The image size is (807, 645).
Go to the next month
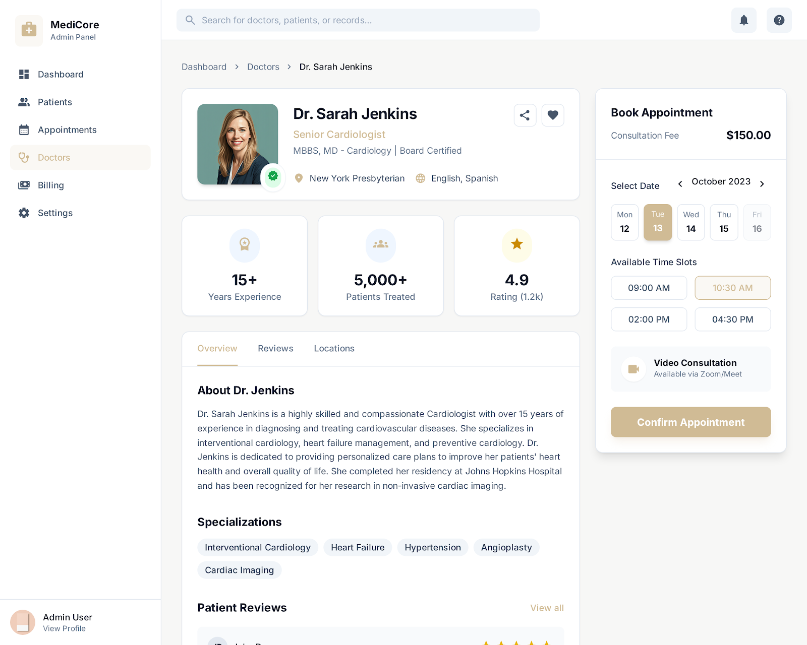[x=762, y=183]
